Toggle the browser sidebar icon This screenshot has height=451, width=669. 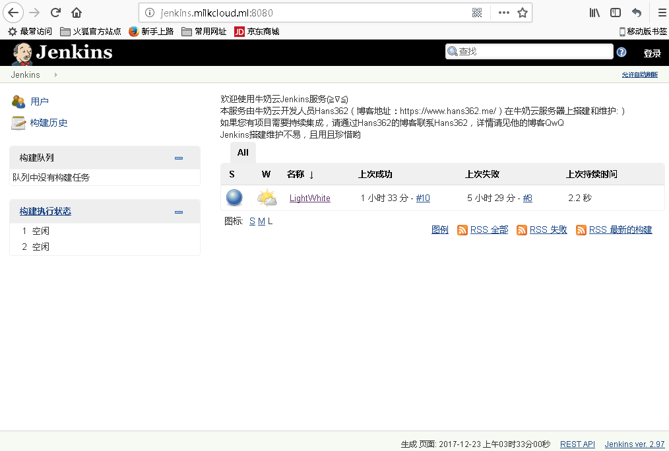coord(616,13)
